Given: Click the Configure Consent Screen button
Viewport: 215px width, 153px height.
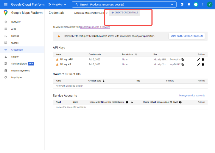Looking at the screenshot, I should pos(187,36).
